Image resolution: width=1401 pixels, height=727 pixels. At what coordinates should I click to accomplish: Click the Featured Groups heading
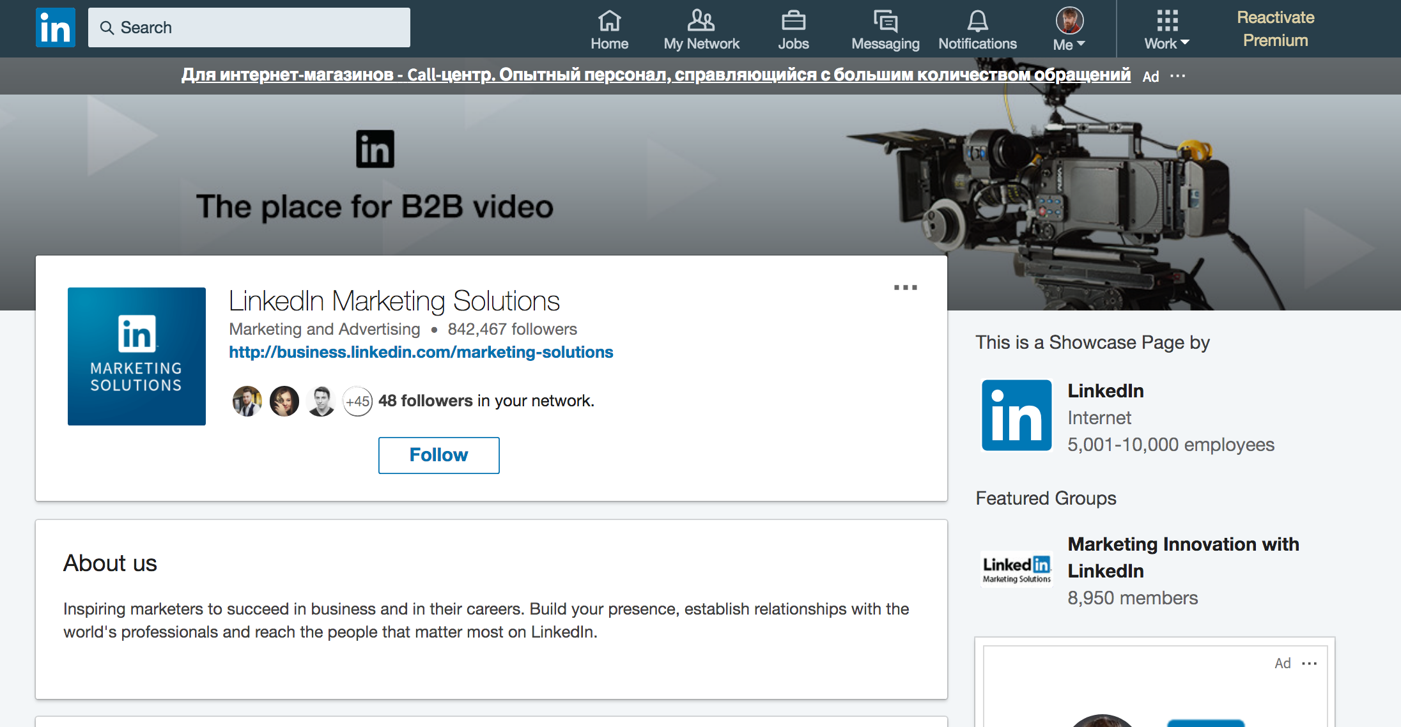point(1046,498)
